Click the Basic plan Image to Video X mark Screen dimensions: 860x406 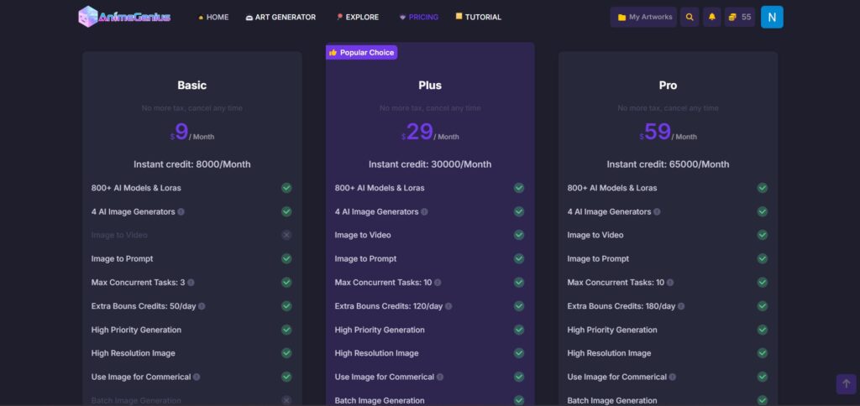pyautogui.click(x=286, y=236)
